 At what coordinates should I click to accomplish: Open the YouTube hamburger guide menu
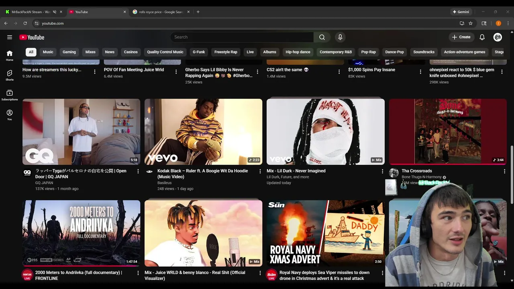click(10, 37)
